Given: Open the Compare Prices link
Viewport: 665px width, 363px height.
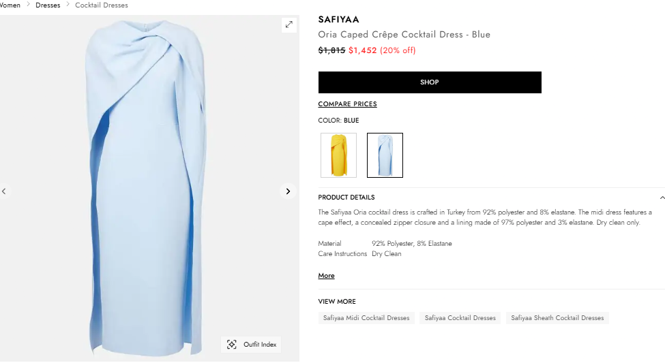Looking at the screenshot, I should click(x=347, y=104).
